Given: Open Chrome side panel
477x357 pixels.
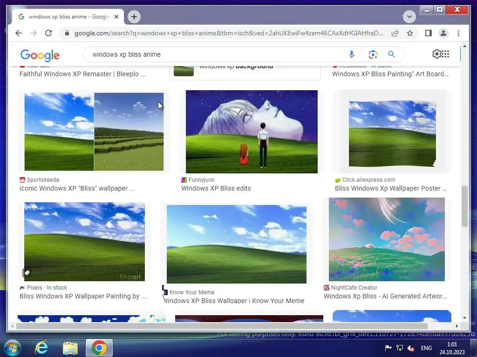Looking at the screenshot, I should tap(429, 33).
